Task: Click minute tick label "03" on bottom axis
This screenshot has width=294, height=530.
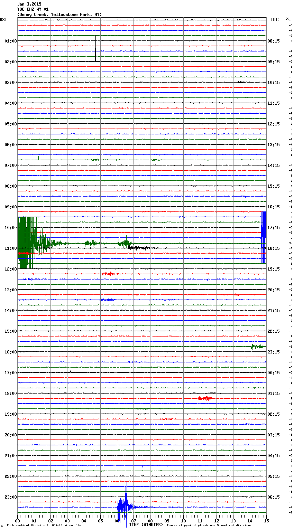Action: pos(67,521)
